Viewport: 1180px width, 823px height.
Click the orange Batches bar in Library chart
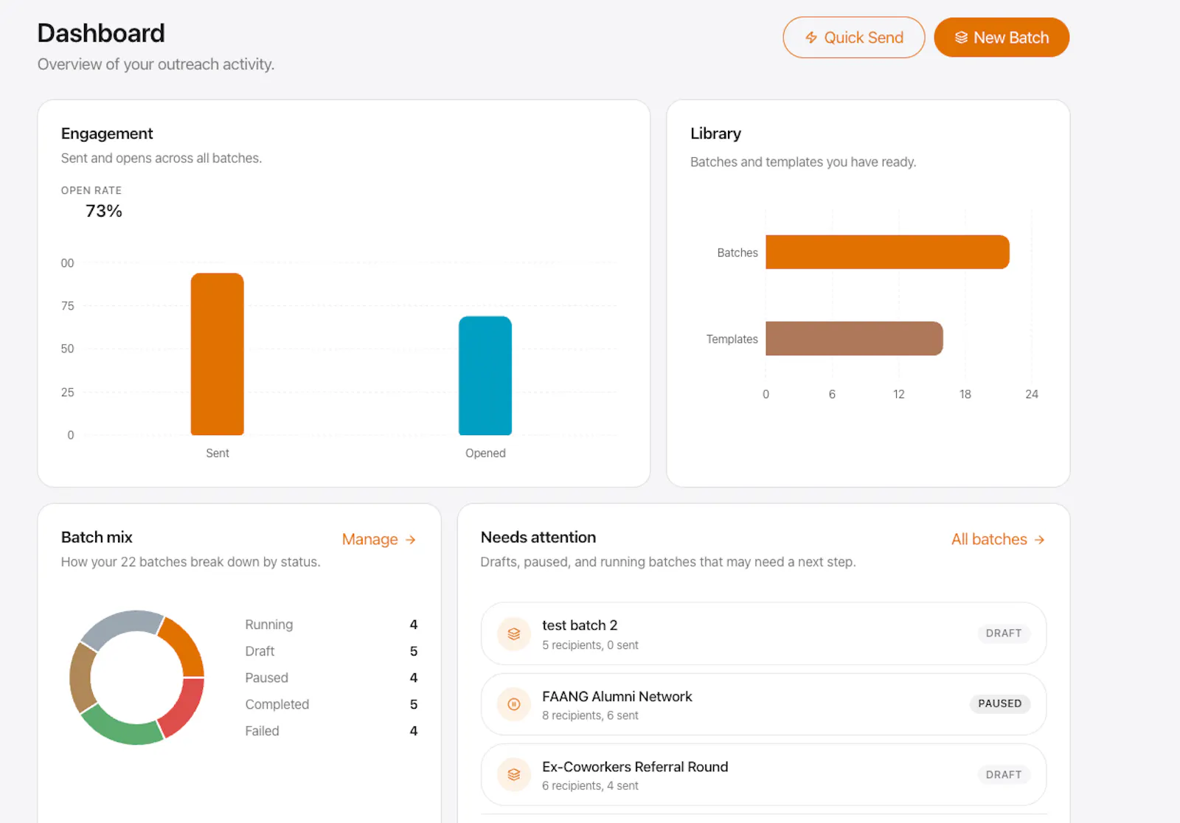887,252
